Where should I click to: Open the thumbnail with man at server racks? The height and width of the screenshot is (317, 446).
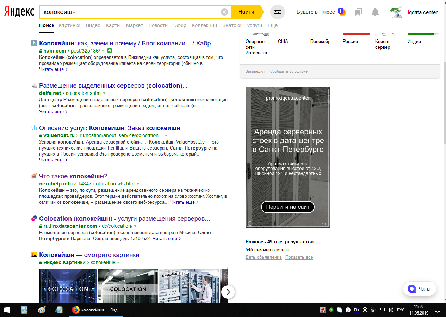189,286
